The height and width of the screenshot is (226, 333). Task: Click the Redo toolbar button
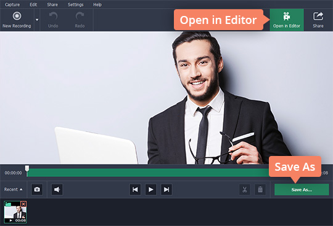coord(80,20)
